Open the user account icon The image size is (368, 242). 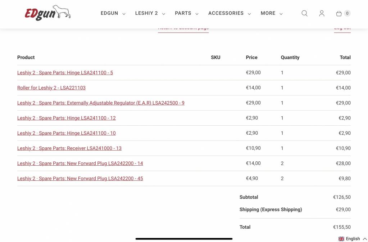click(322, 13)
